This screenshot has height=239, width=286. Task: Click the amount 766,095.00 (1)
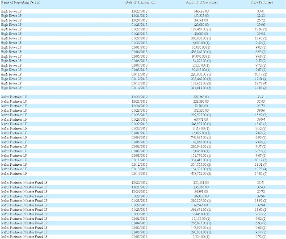tap(201, 223)
